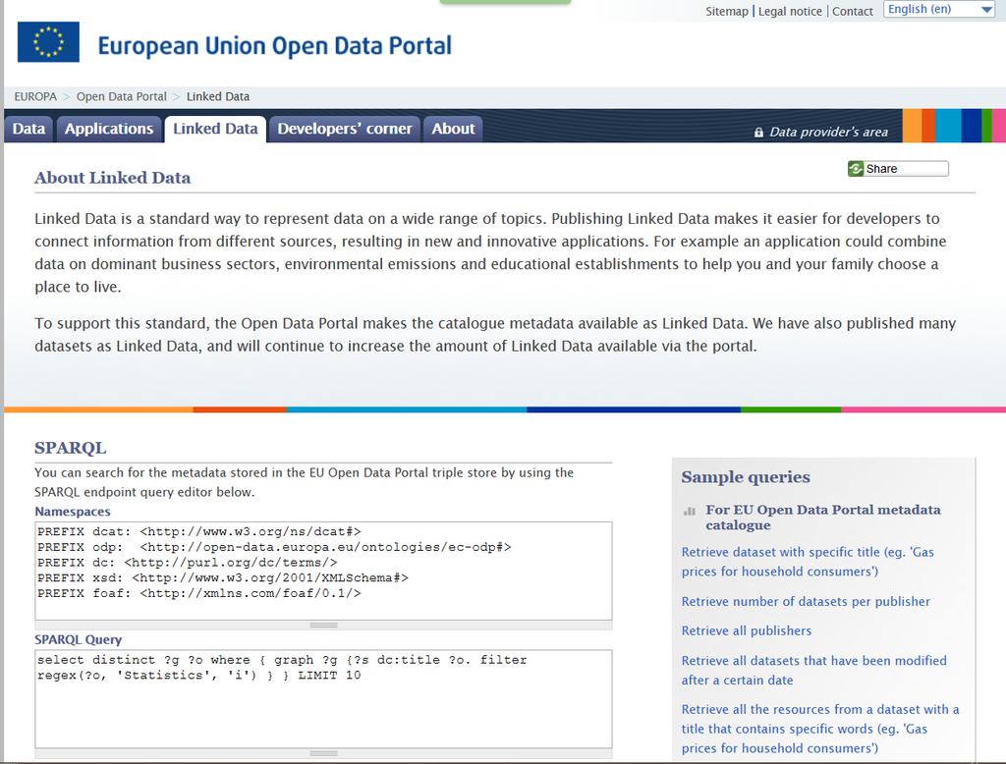Click the About Linked Data heading

click(x=112, y=178)
